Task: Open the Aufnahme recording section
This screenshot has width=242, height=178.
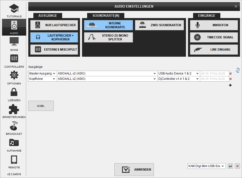Action: tap(14, 144)
